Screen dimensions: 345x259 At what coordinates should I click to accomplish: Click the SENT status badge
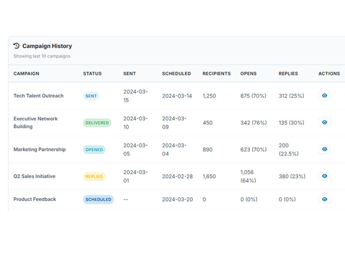coord(91,96)
